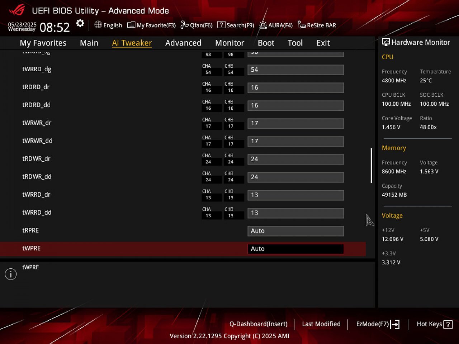Click the EzMode(F7) switch icon
The image size is (459, 344).
click(395, 324)
